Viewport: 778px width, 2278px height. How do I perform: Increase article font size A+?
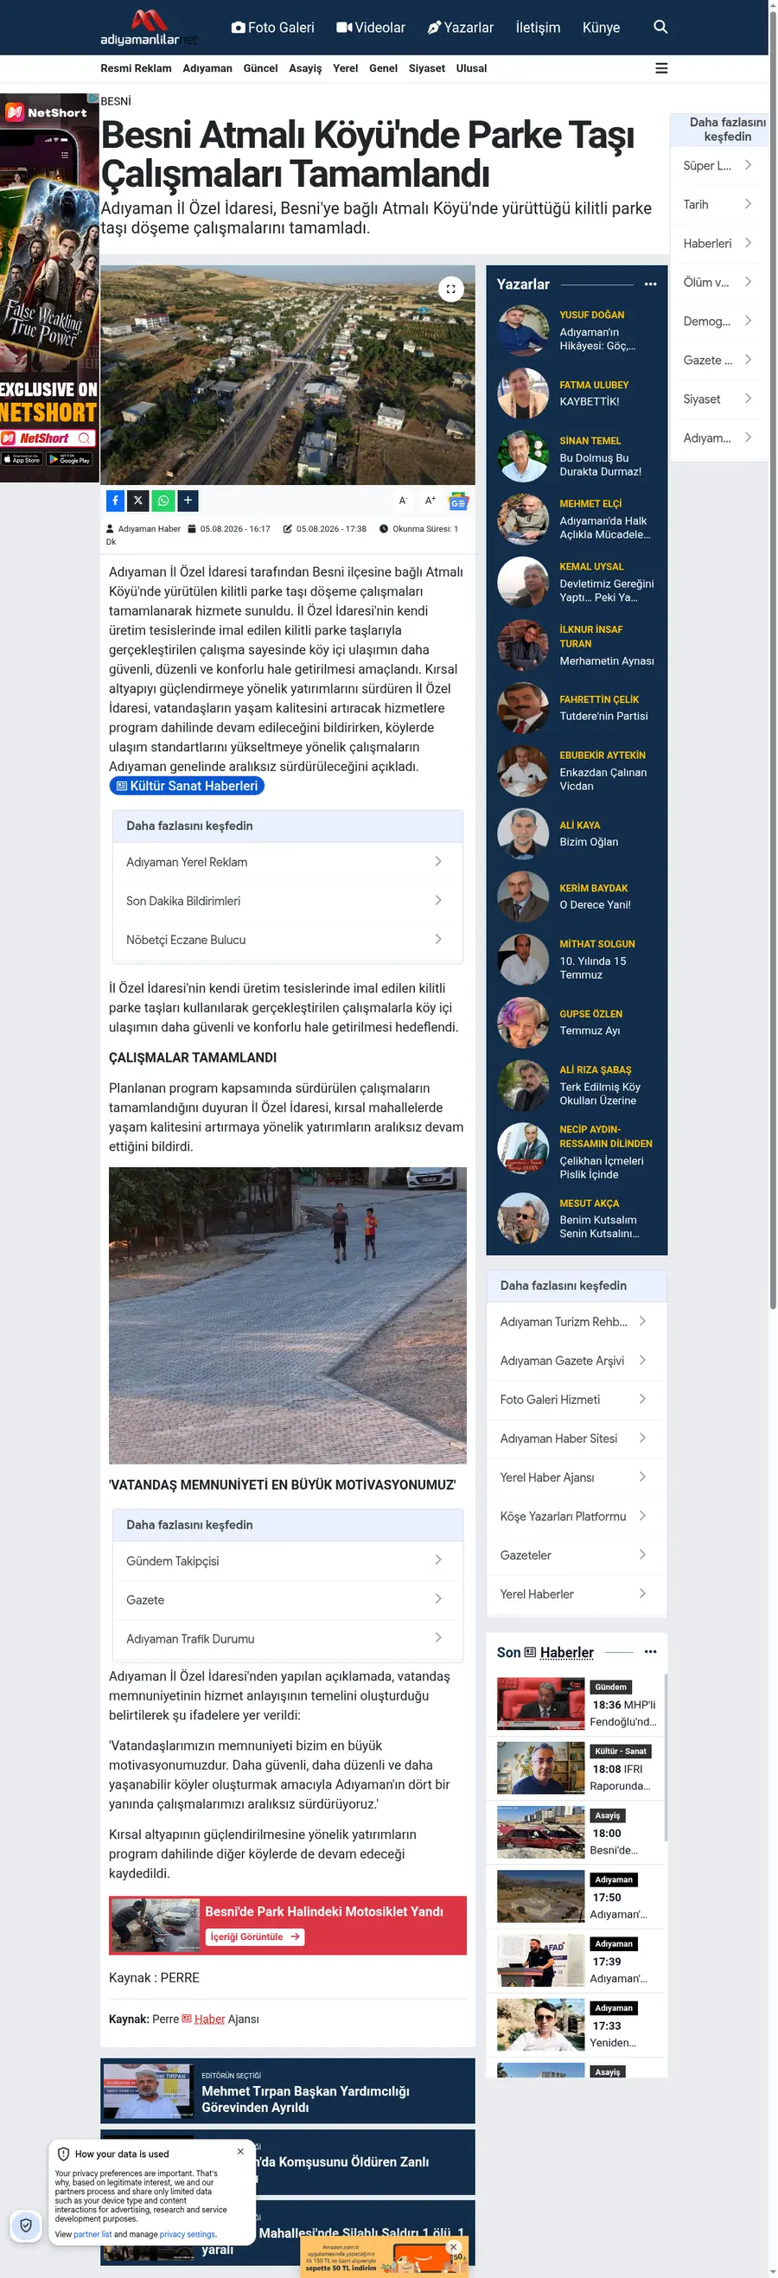click(430, 501)
